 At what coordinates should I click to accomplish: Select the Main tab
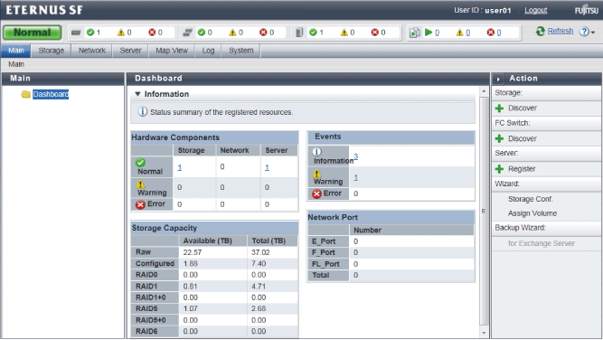point(16,51)
